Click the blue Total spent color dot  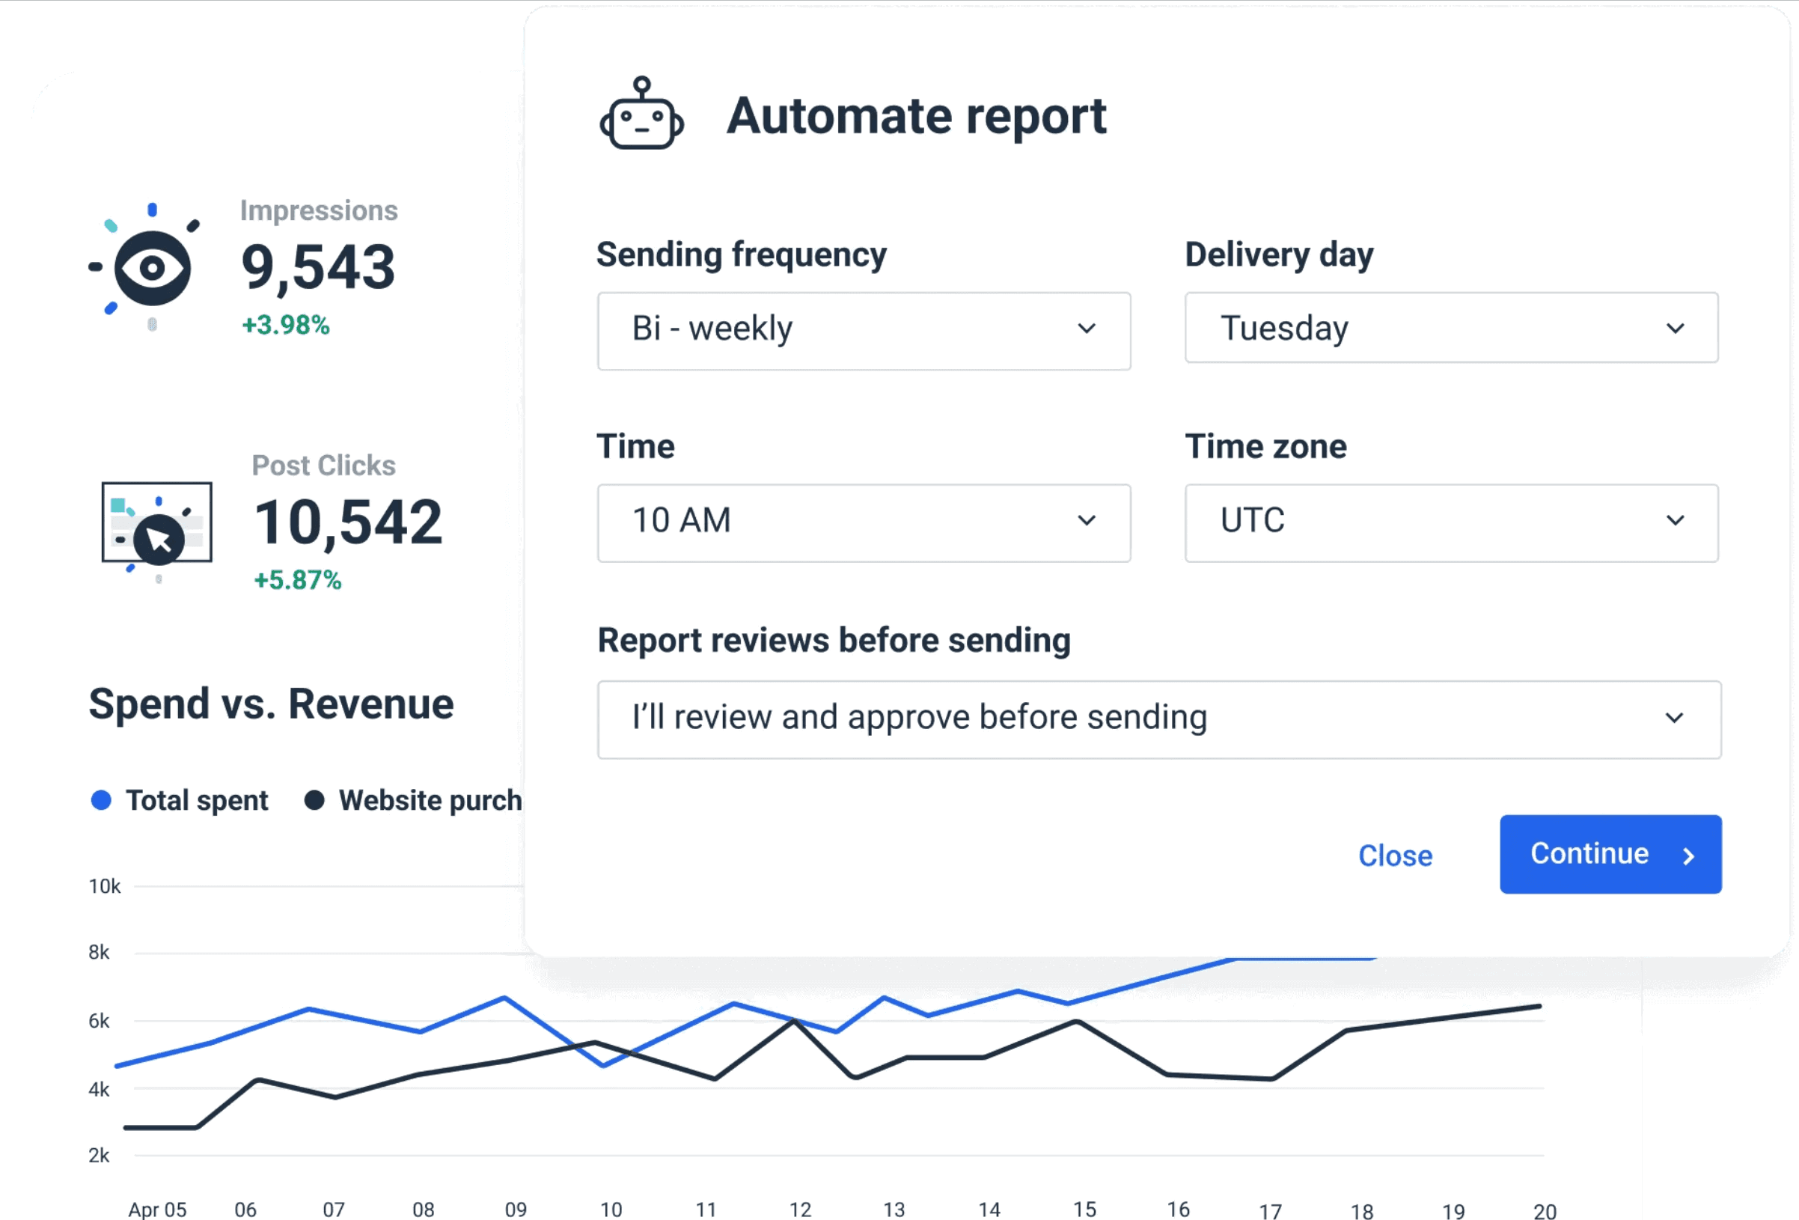[x=102, y=800]
